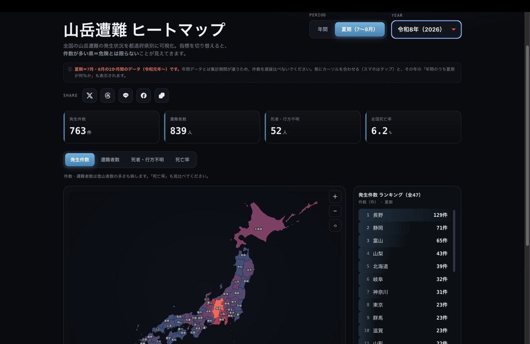Click the 全国死亡率 6.2% stat card
Screen dimensions: 530x344
(413, 127)
